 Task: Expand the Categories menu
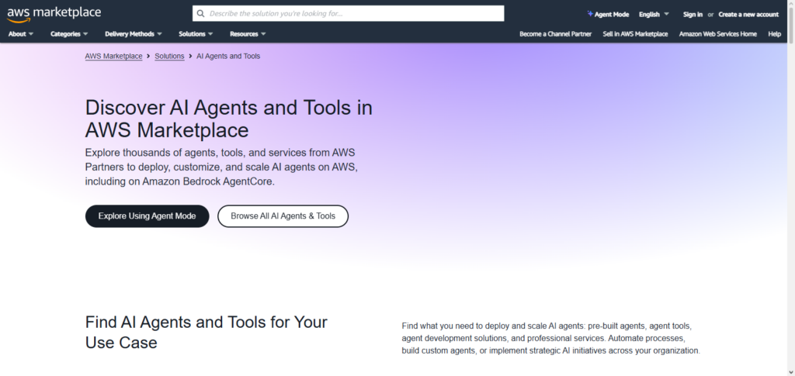pyautogui.click(x=69, y=34)
